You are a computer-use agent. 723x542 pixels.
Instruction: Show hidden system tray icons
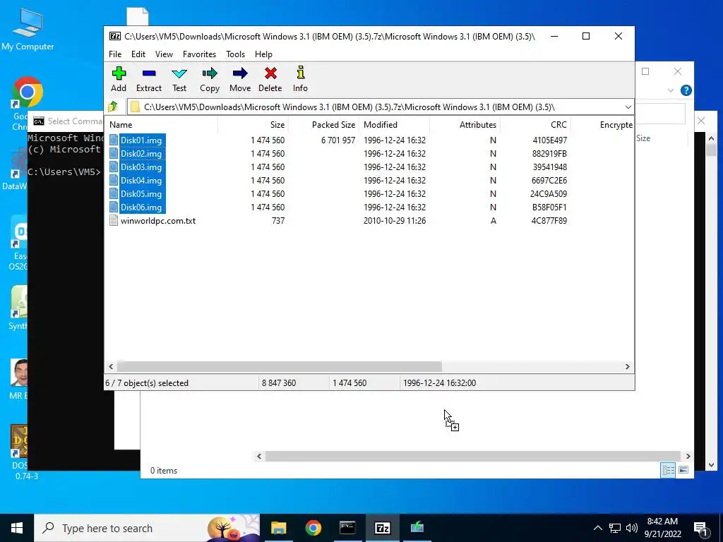click(x=597, y=528)
